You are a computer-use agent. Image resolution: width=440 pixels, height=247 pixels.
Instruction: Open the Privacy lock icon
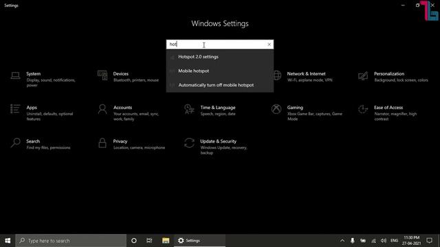tap(102, 143)
